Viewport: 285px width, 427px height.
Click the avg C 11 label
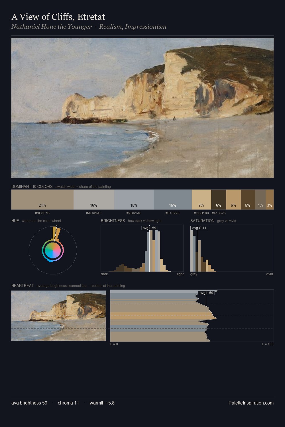[199, 228]
